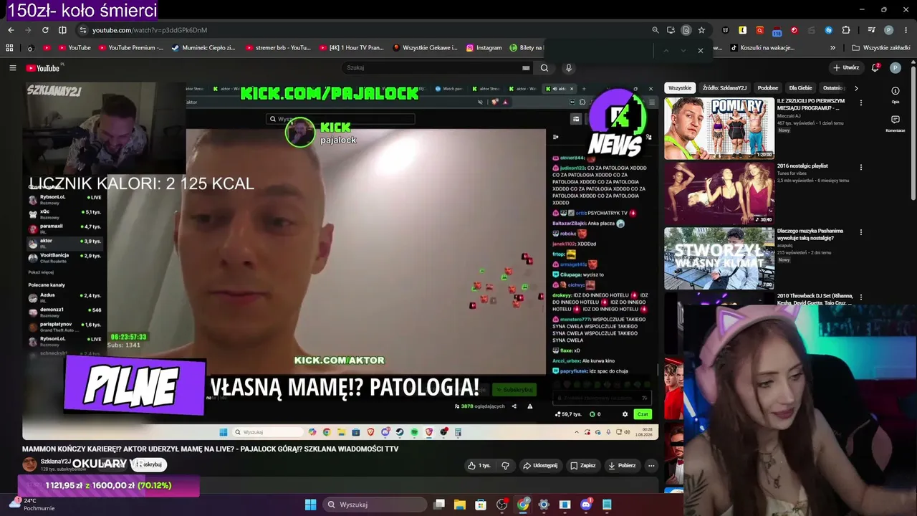Click the Udostępnij share button
This screenshot has height=516, width=917.
click(540, 466)
